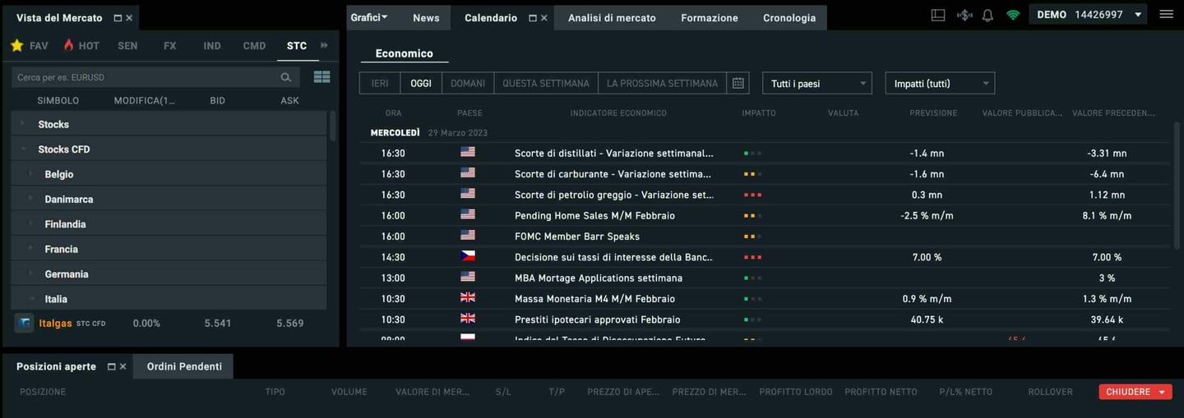Select the DOMANI date filter

coord(468,83)
